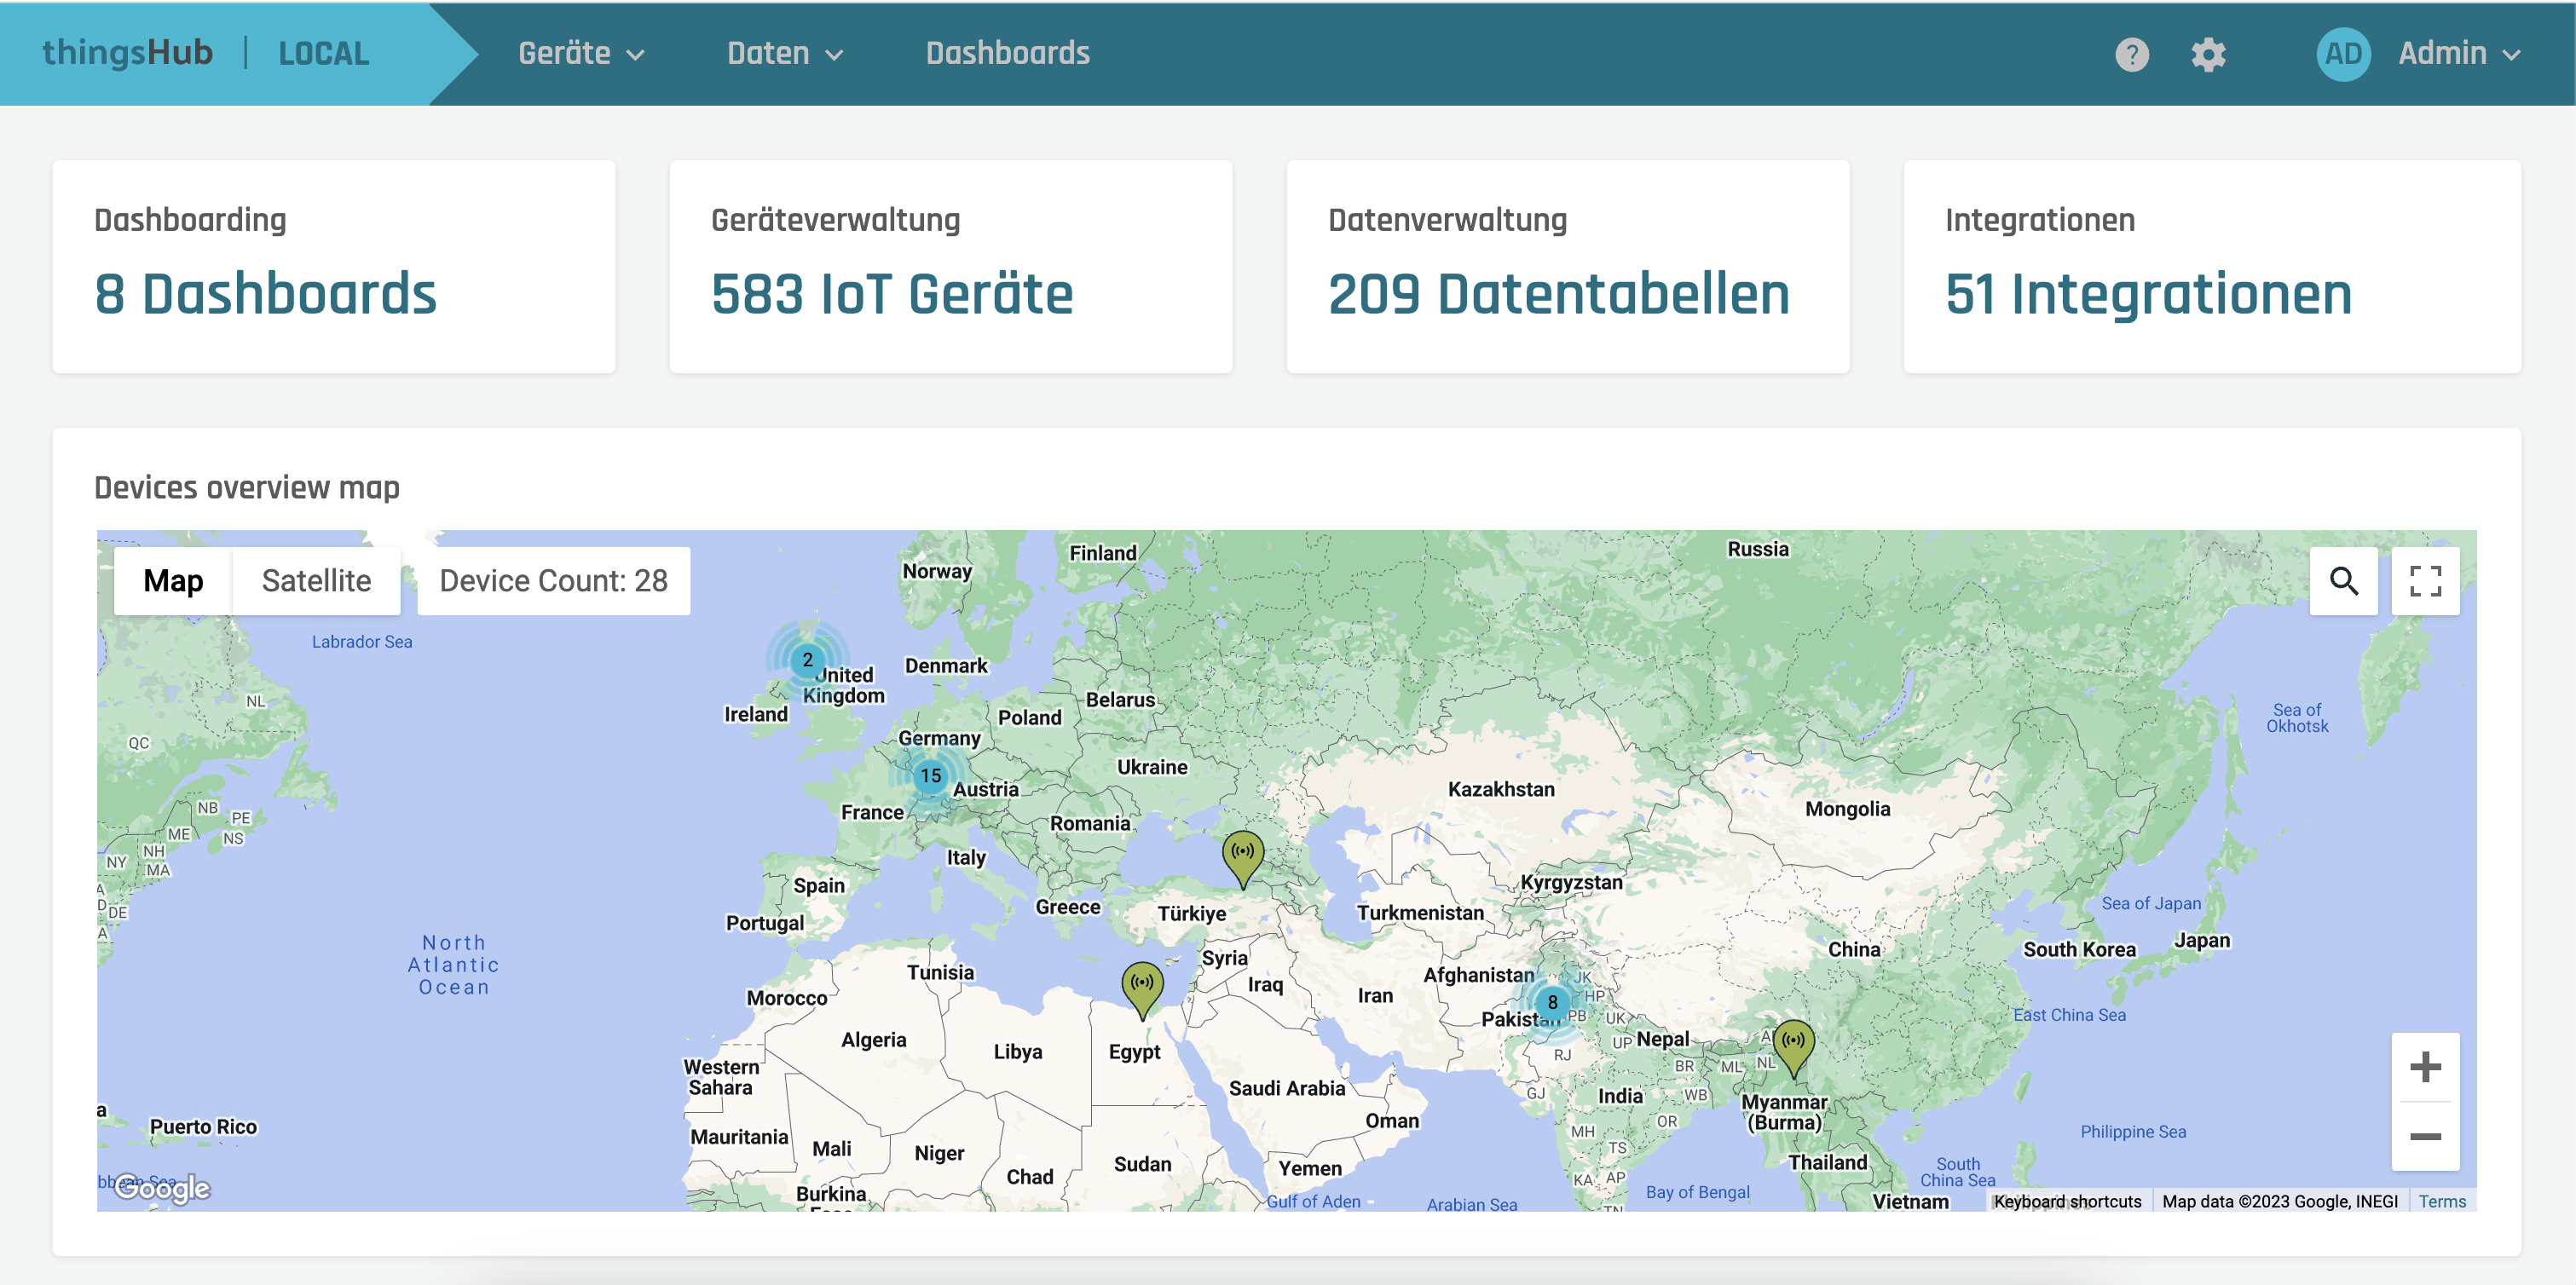Zoom in the map with plus
Viewport: 2576px width, 1285px height.
tap(2425, 1067)
